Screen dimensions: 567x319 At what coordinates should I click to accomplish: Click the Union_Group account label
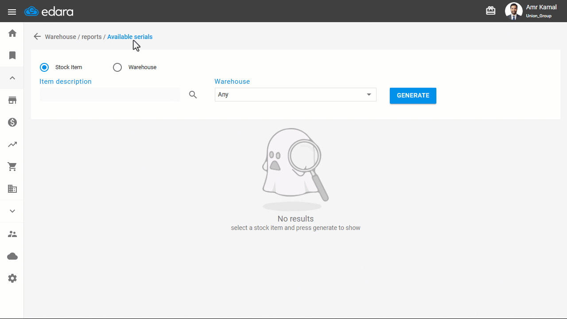pyautogui.click(x=539, y=16)
